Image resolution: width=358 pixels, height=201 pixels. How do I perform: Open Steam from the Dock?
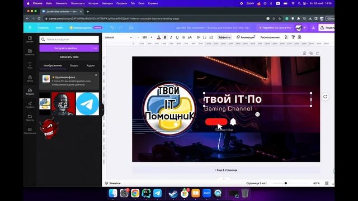(x=173, y=193)
